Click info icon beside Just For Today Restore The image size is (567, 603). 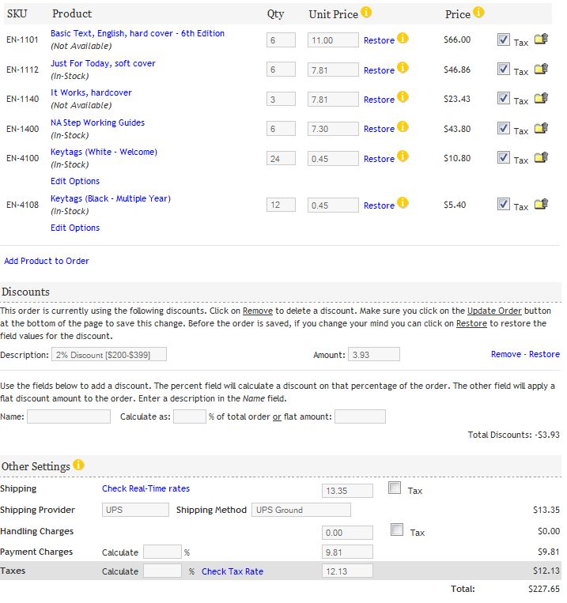point(403,69)
